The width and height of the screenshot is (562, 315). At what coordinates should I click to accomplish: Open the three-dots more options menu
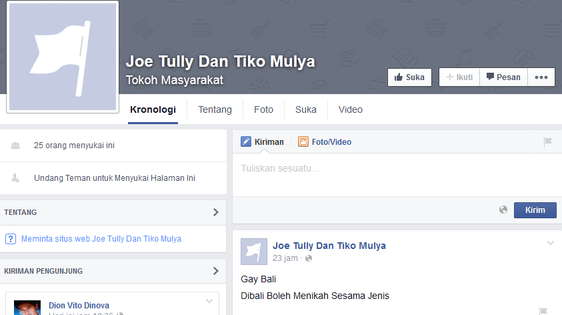[541, 77]
